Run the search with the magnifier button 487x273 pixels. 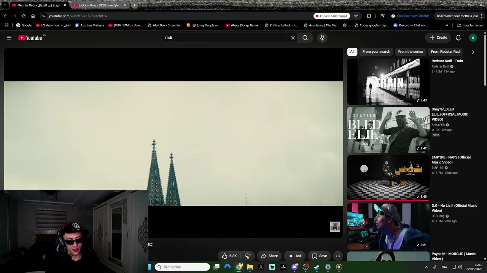coord(305,38)
